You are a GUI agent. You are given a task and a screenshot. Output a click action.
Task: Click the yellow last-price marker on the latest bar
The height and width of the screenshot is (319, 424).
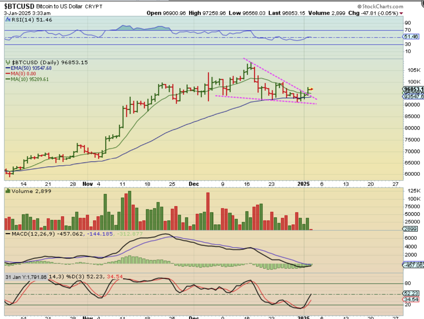point(311,89)
